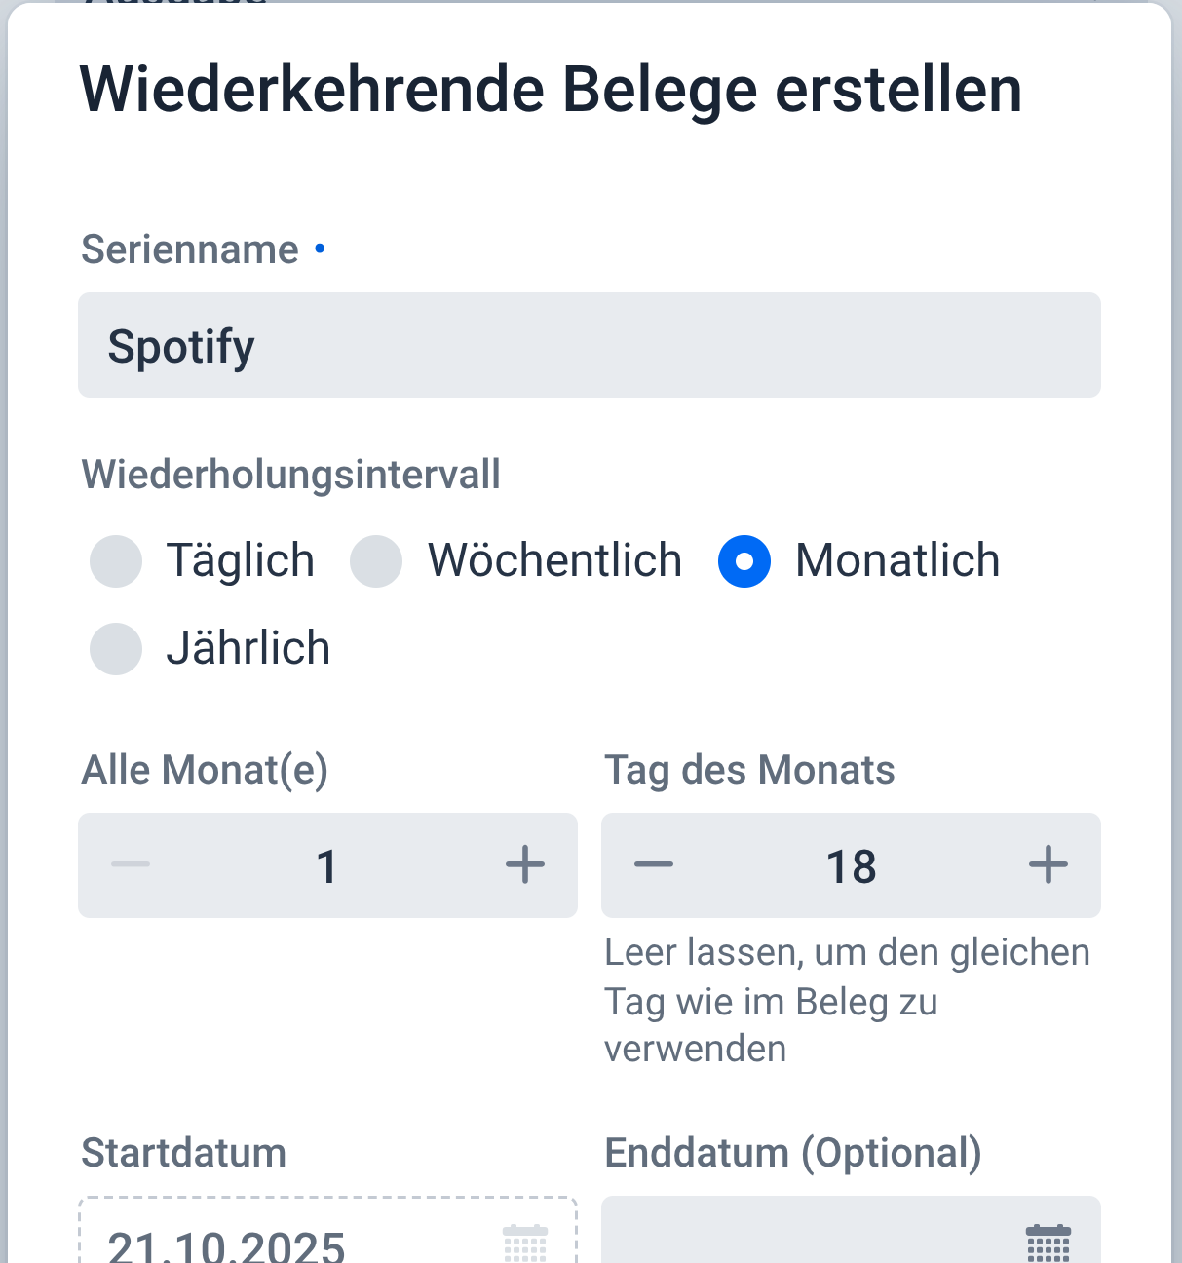Select the Täglich radio button circle
This screenshot has width=1182, height=1263.
click(116, 561)
